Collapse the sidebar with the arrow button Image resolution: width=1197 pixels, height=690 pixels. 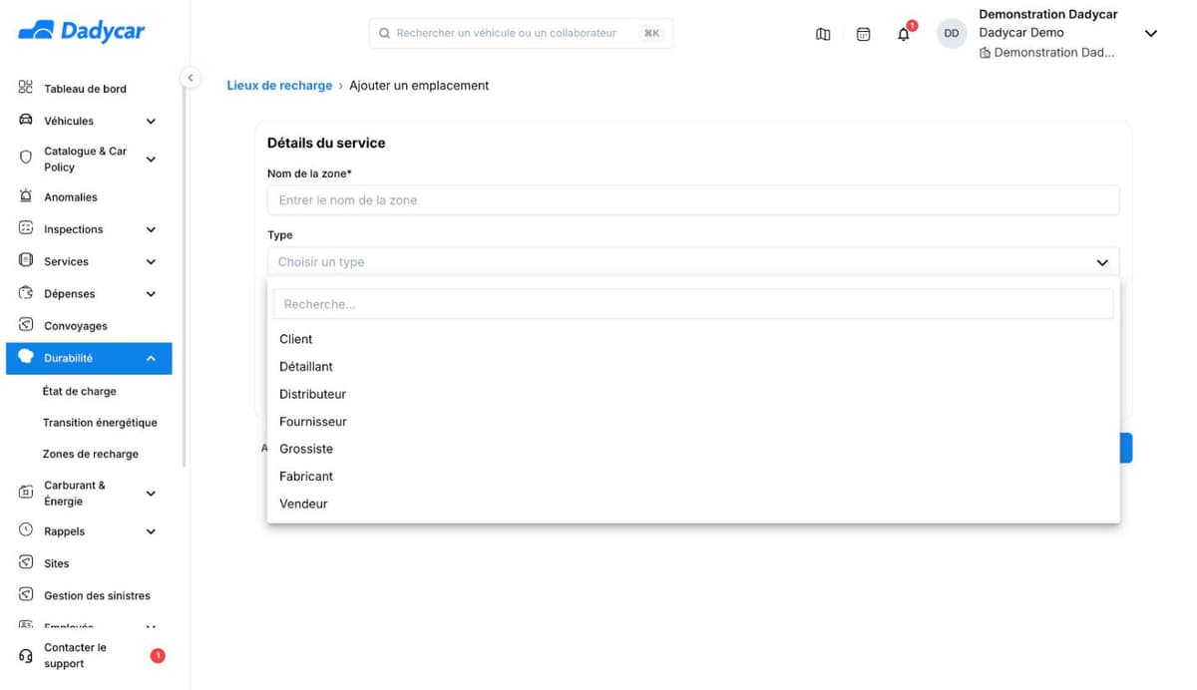190,78
